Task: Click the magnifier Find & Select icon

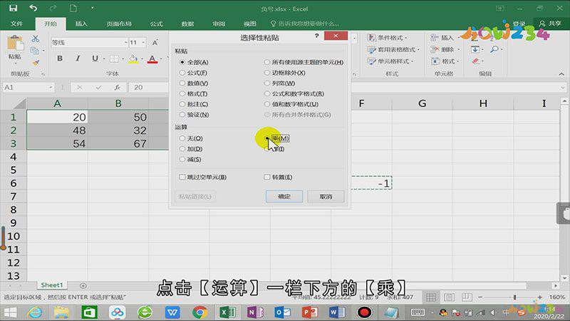Action: [x=494, y=49]
